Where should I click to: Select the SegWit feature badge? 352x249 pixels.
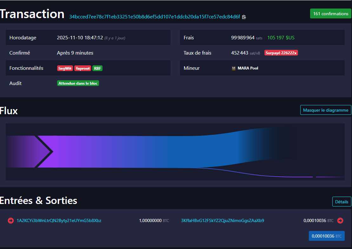pyautogui.click(x=65, y=68)
